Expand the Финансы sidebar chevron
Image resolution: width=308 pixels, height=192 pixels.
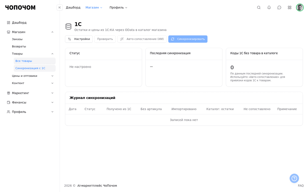tap(52, 102)
